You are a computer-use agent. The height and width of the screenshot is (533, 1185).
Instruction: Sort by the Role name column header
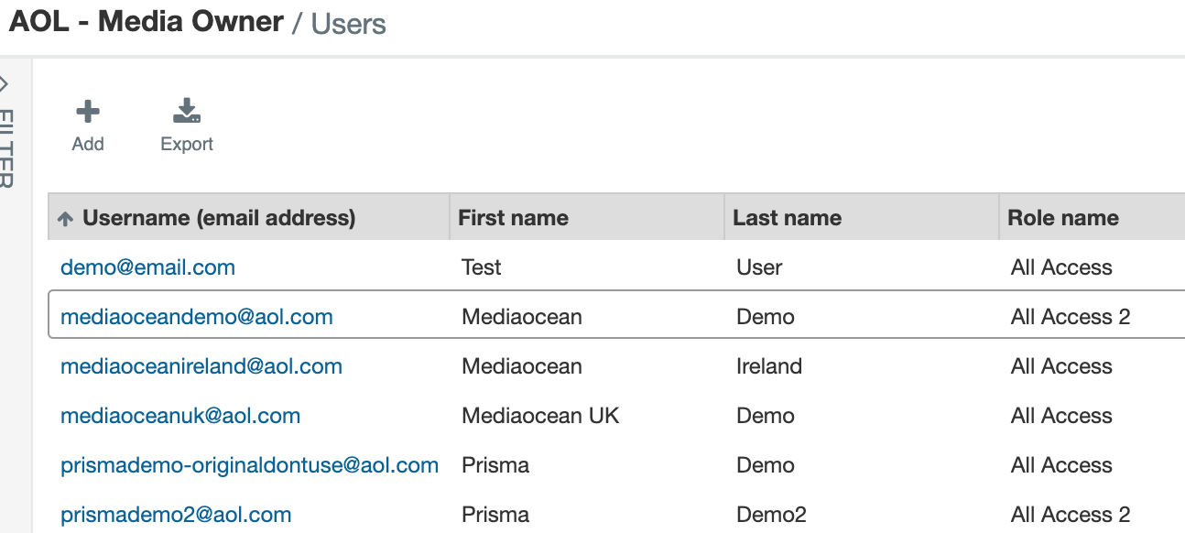[x=1063, y=218]
